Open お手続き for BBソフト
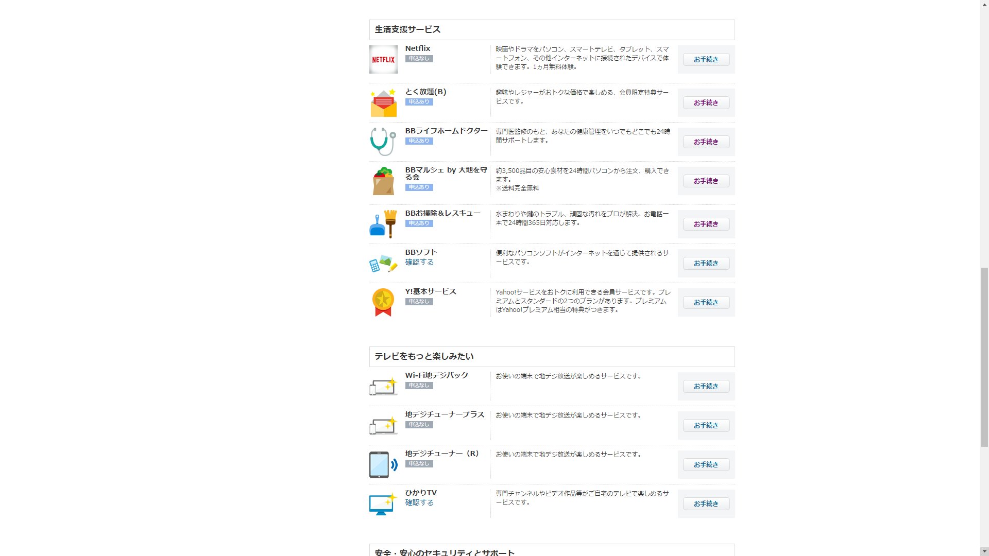989x556 pixels. (x=706, y=263)
